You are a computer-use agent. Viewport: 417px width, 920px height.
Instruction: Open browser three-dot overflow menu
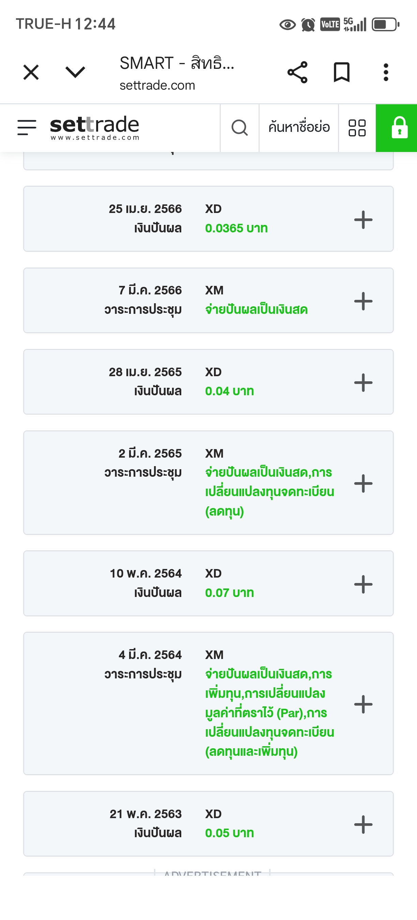tap(386, 73)
